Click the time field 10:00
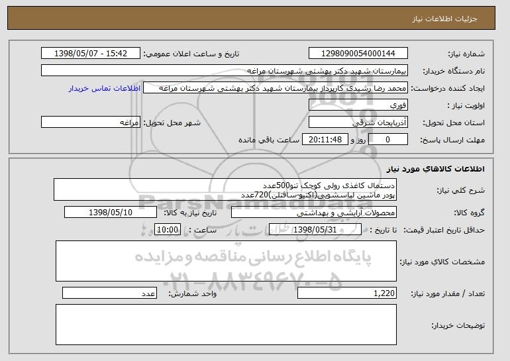Image resolution: width=510 pixels, height=361 pixels. click(x=168, y=230)
